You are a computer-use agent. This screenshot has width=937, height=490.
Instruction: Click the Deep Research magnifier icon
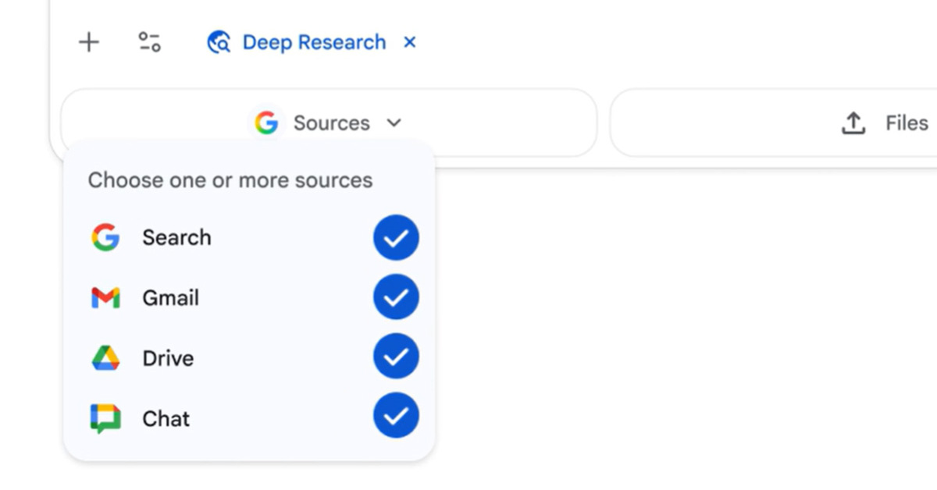tap(218, 42)
